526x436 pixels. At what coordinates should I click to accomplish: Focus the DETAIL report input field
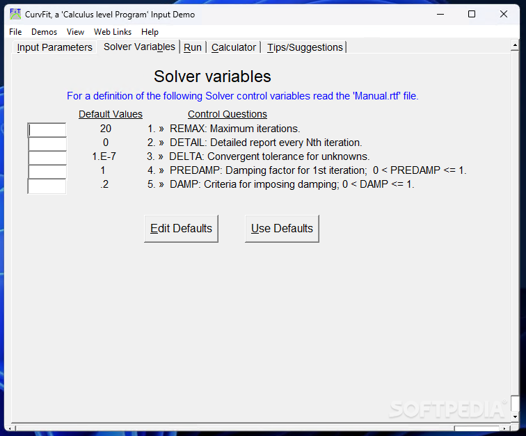(47, 144)
